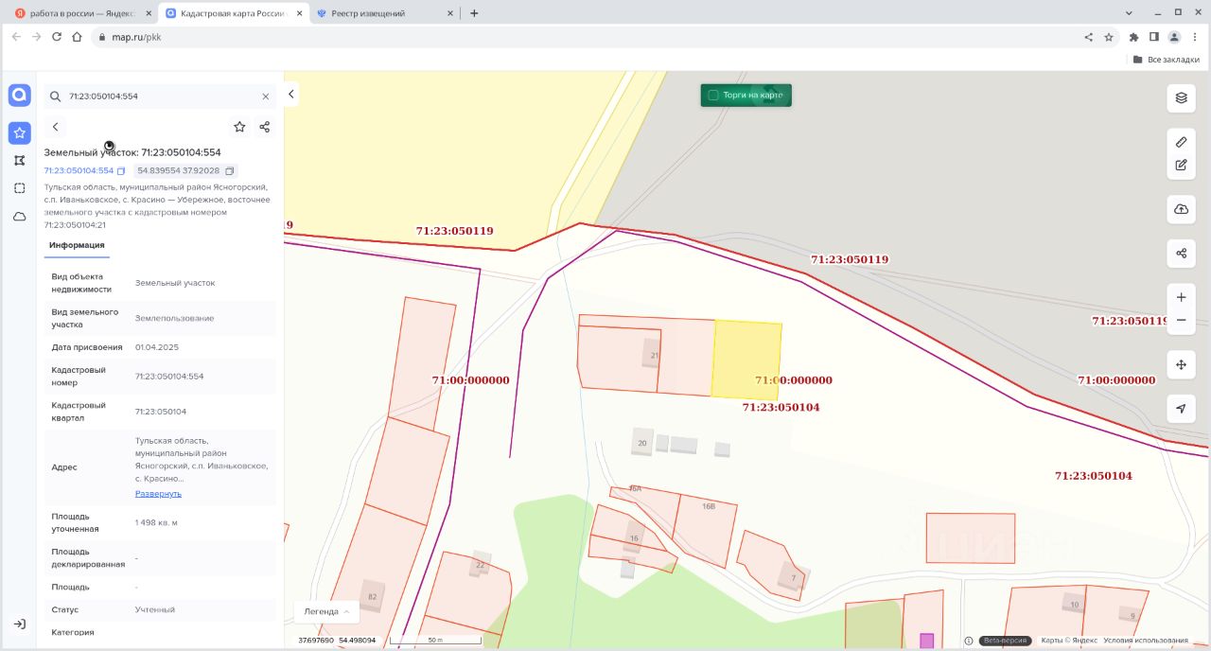Open the cloud section in sidebar
This screenshot has width=1211, height=651.
coord(19,217)
